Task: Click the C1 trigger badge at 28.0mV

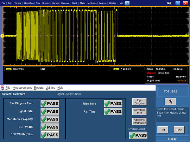Action: click(x=116, y=68)
